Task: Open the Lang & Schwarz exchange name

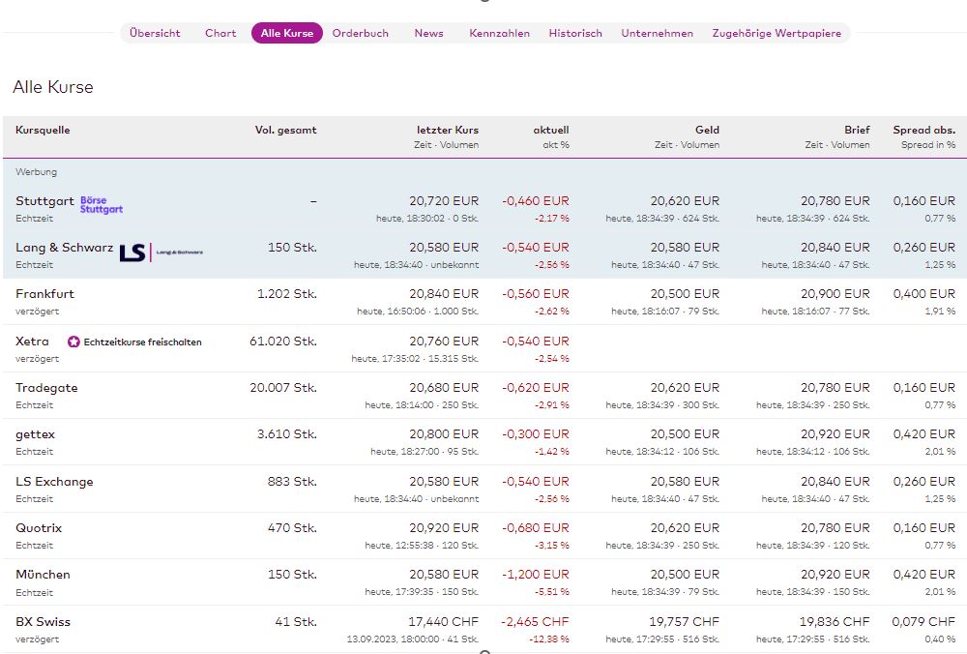Action: coord(64,248)
